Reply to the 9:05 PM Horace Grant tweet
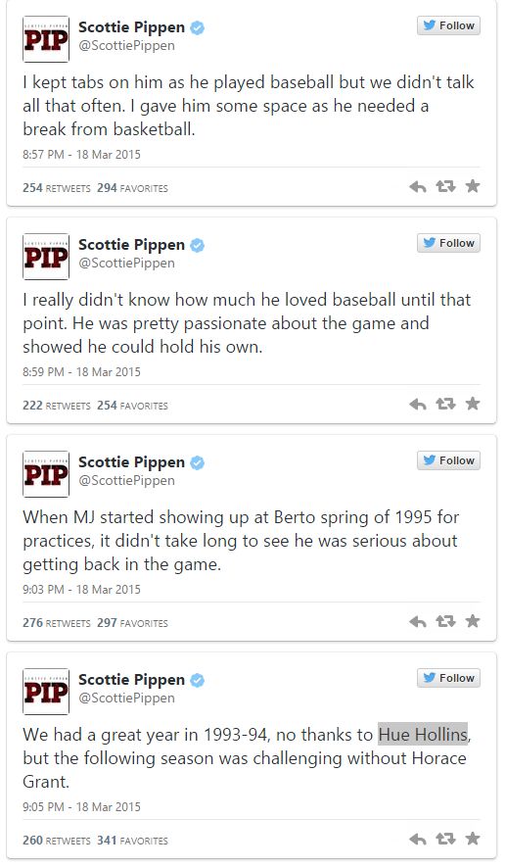 pyautogui.click(x=418, y=840)
